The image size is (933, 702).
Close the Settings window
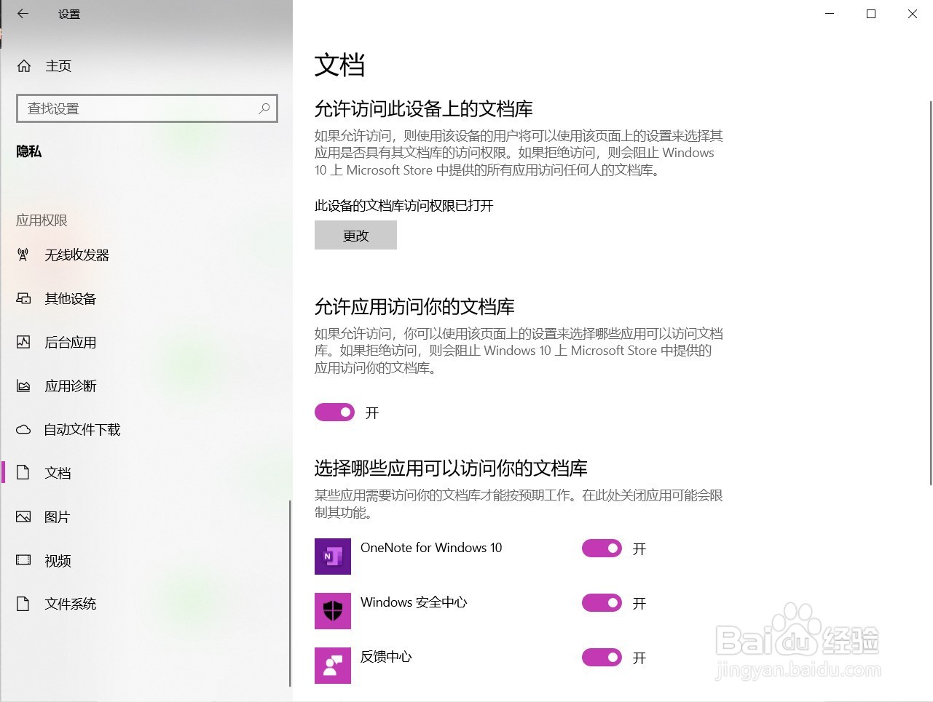(913, 14)
